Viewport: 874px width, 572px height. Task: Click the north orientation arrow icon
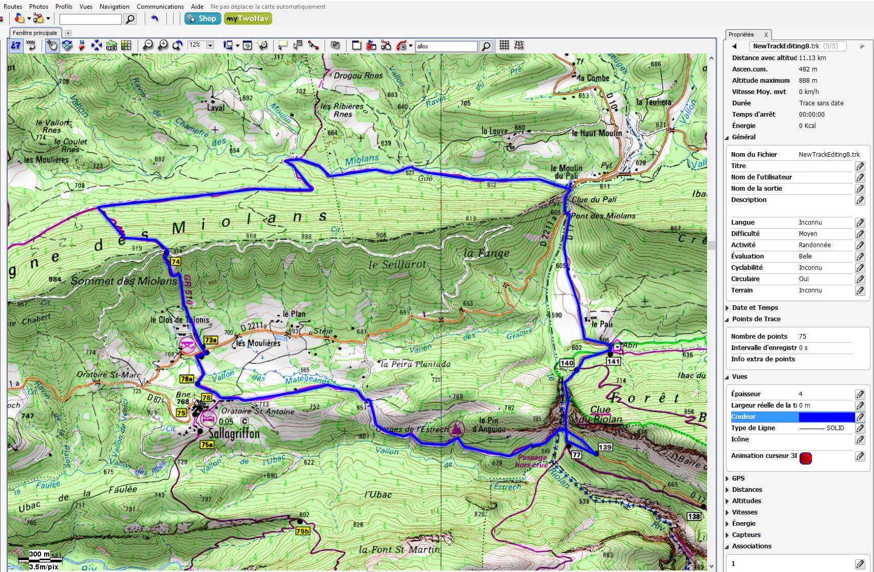82,45
